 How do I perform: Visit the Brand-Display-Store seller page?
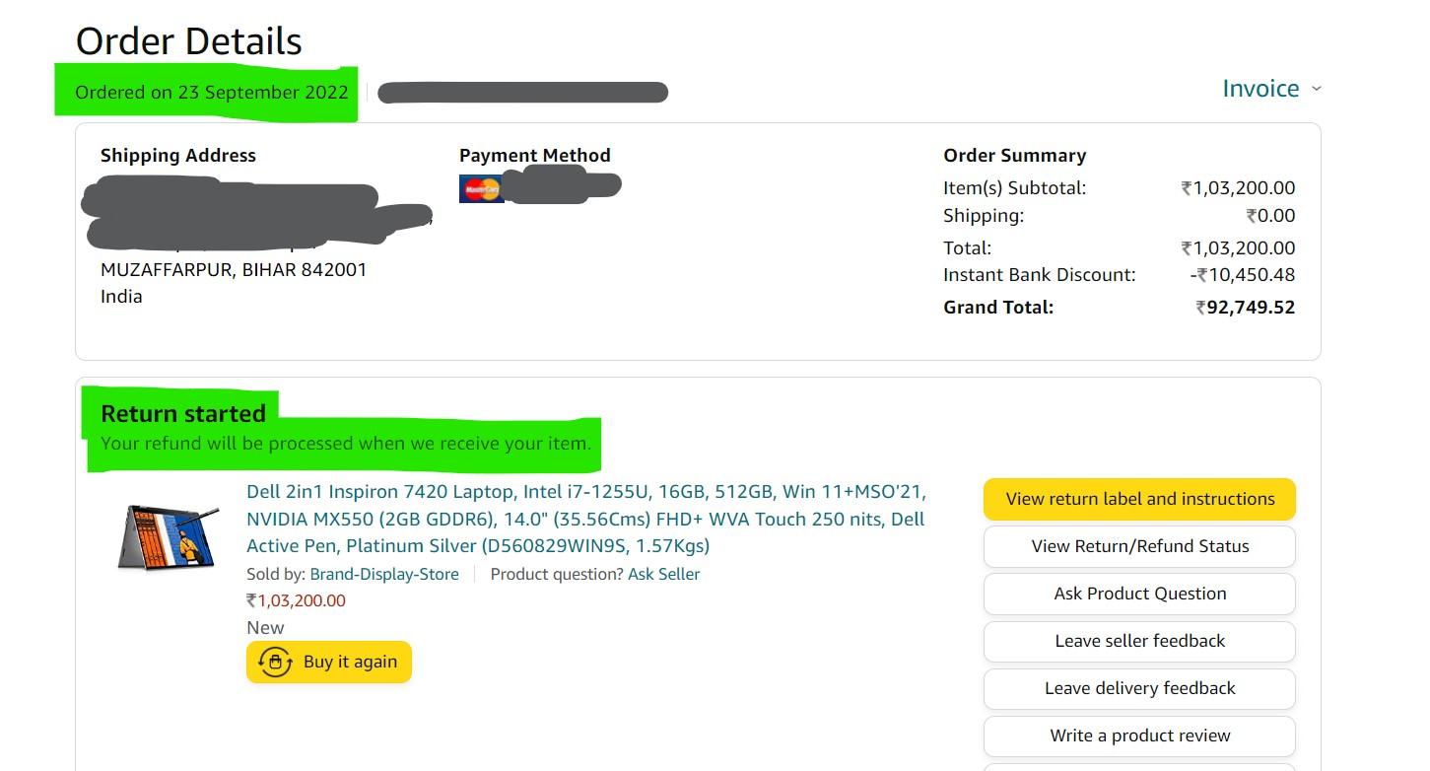tap(384, 574)
